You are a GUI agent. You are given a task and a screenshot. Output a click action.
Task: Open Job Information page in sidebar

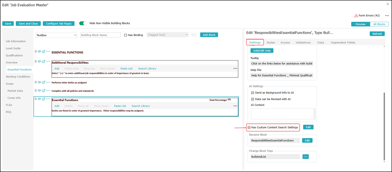16,41
